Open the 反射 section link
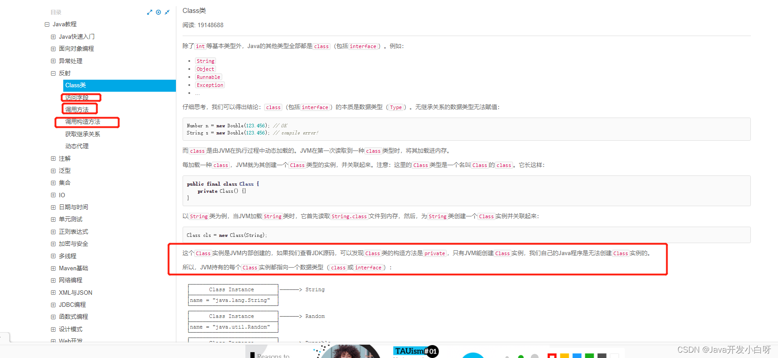778x358 pixels. 65,73
